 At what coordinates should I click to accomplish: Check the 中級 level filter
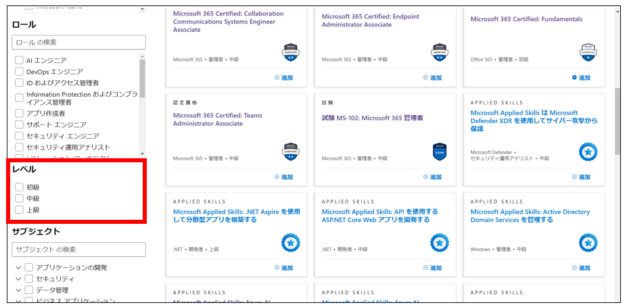tap(19, 198)
